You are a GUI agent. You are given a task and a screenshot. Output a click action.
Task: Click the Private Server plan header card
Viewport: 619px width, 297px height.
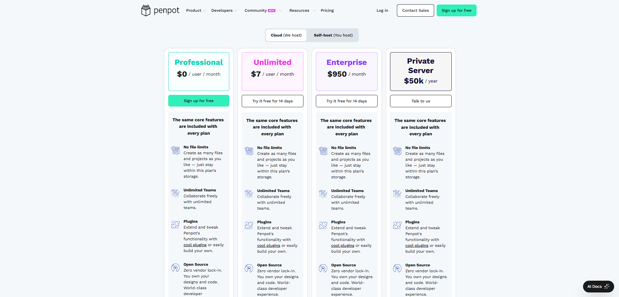(x=421, y=71)
